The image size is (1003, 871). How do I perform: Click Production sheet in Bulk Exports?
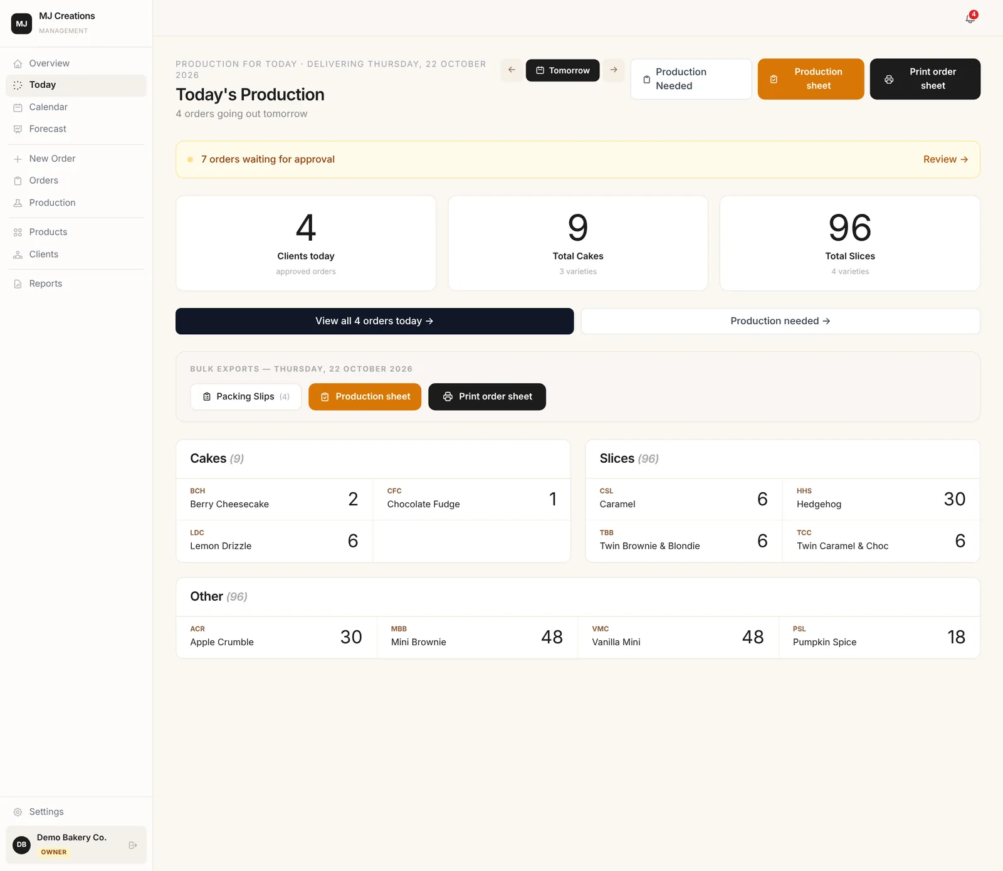(x=365, y=397)
